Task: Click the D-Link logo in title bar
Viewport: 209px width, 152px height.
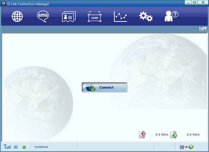Action: [3, 3]
